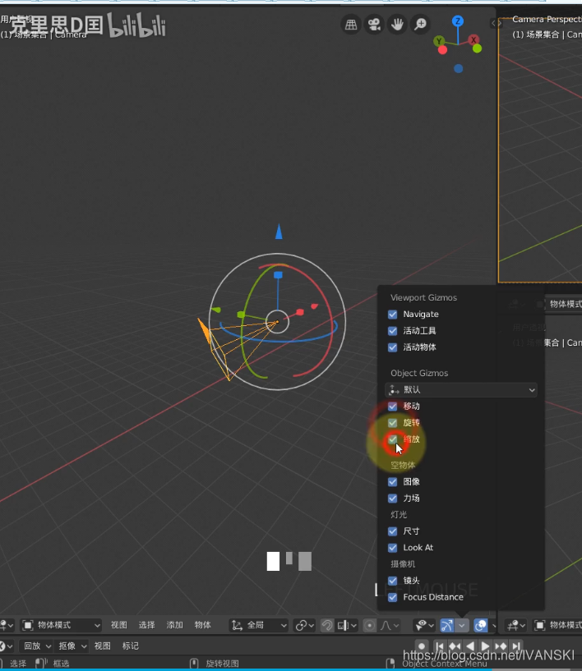Open editor type selector in right viewport
This screenshot has height=671, width=582.
[x=515, y=625]
